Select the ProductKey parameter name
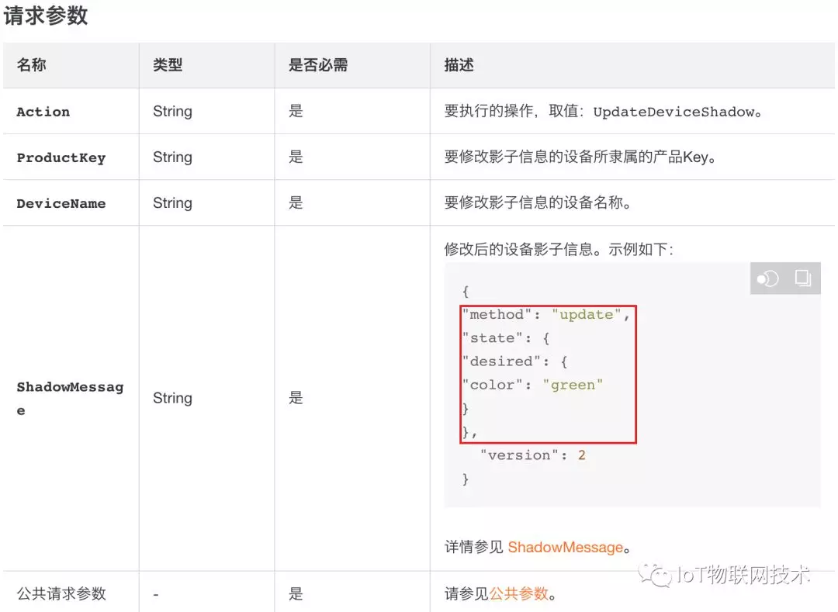 point(61,157)
